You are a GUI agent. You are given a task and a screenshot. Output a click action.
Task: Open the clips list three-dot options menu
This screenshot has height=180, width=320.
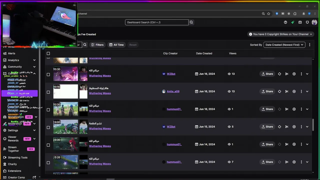click(309, 45)
